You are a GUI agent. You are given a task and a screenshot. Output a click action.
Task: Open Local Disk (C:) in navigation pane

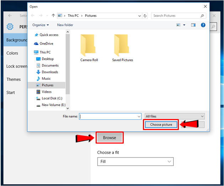49,98
